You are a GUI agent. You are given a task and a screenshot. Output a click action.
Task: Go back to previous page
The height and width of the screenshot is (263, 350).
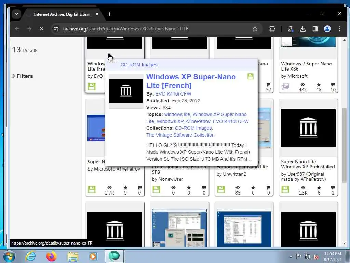(x=17, y=29)
